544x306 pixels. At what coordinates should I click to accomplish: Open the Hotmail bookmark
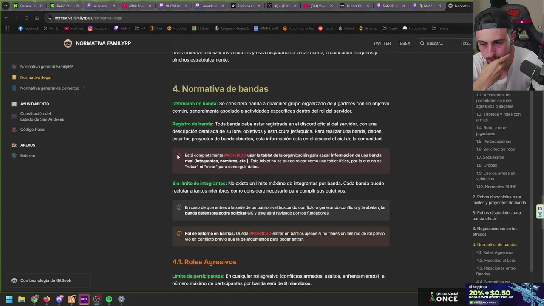click(201, 28)
